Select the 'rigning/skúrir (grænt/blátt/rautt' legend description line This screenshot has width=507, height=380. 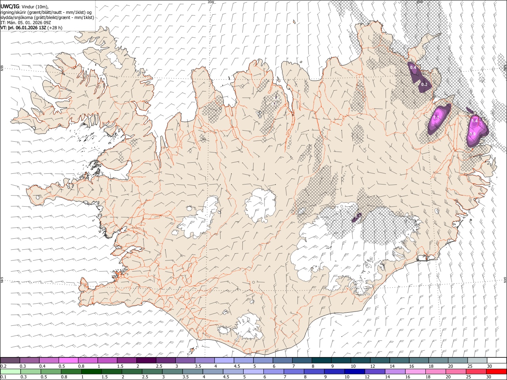click(x=46, y=12)
